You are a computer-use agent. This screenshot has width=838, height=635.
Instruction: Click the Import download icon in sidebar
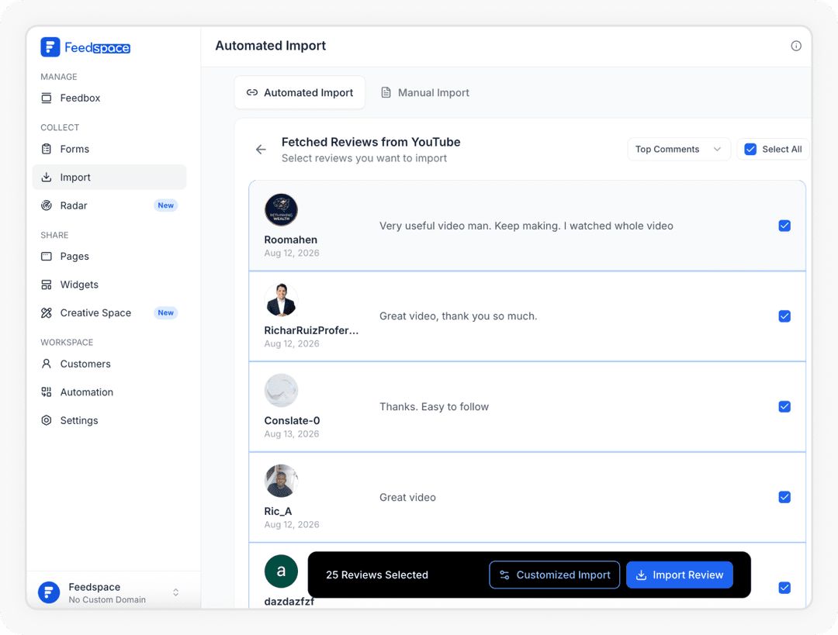pos(47,177)
